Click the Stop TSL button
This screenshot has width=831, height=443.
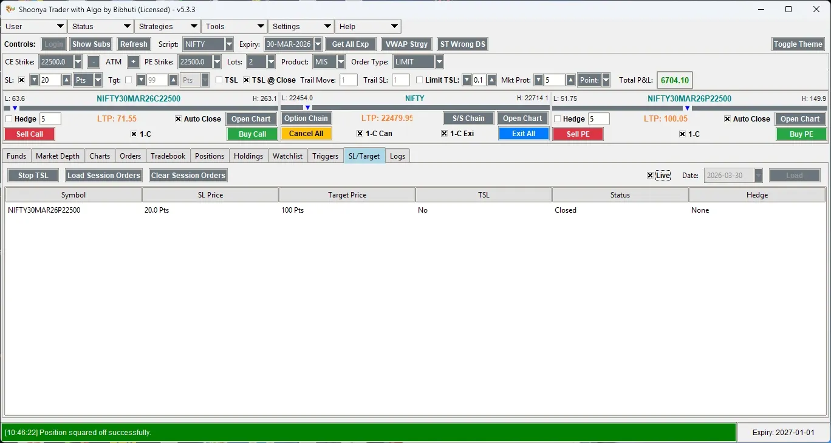(x=33, y=176)
